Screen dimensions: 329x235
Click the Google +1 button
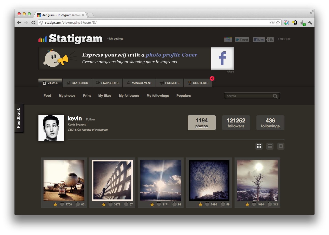point(228,40)
